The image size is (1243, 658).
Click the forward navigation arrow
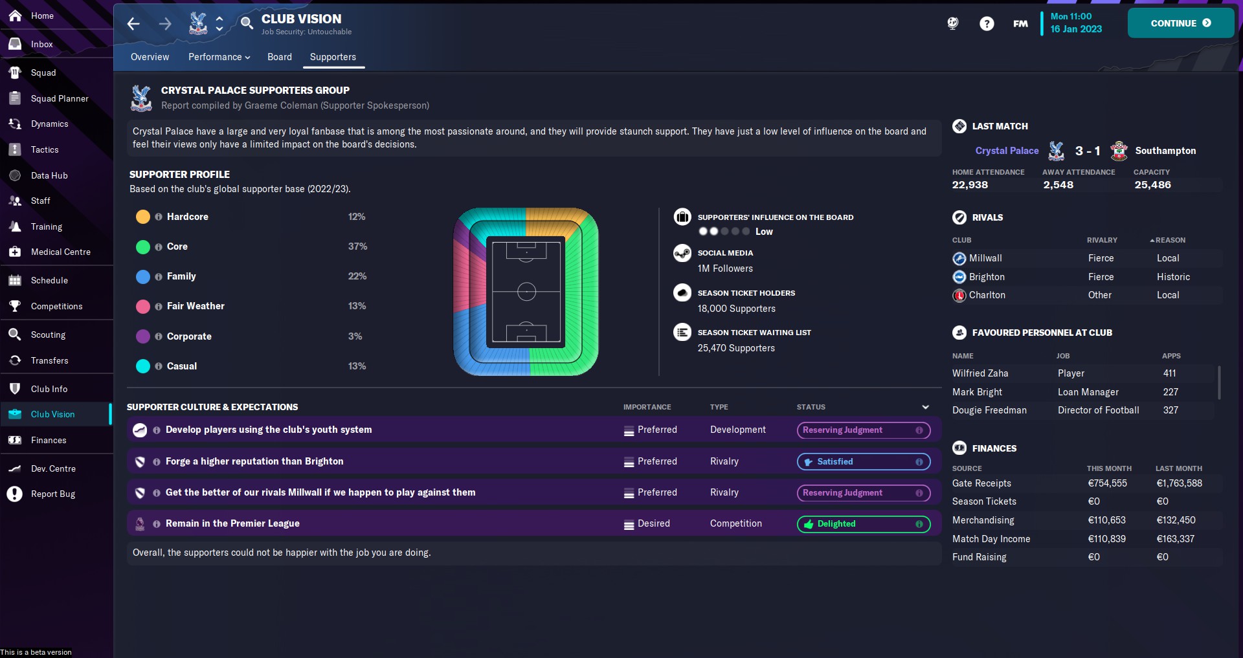tap(165, 24)
